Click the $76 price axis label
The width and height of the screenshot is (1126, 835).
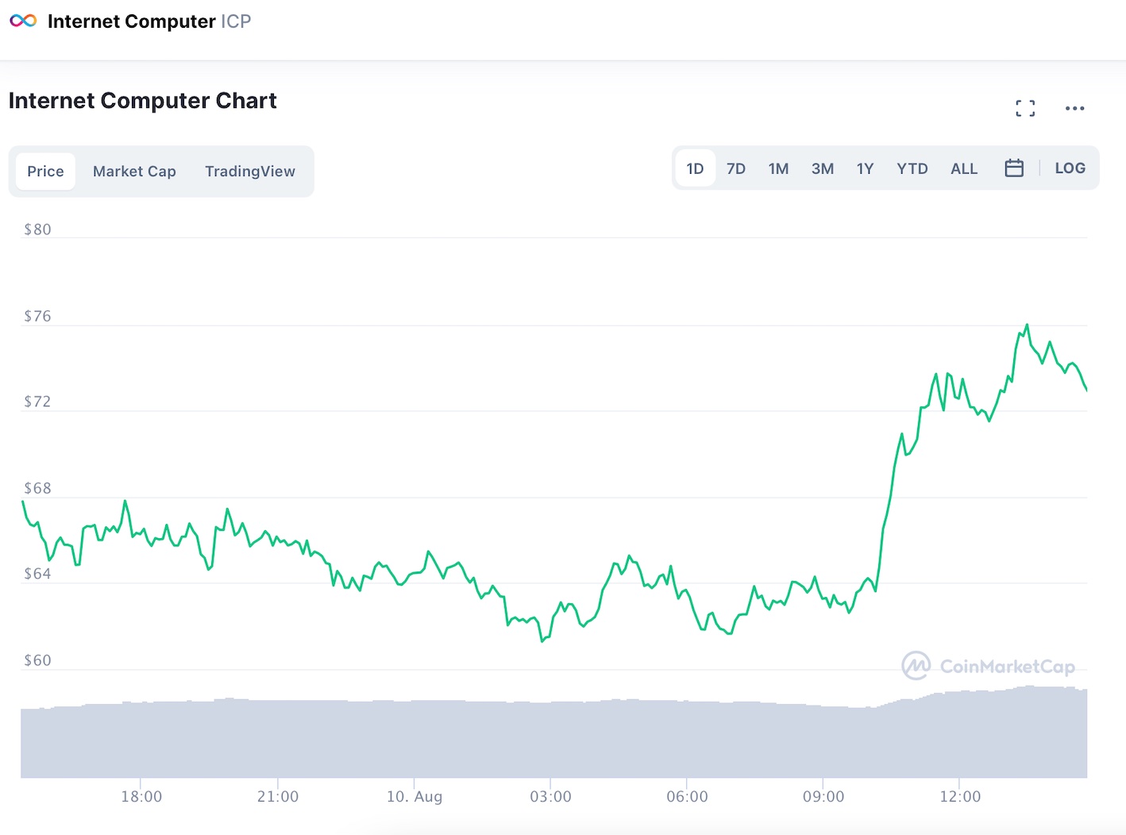[x=37, y=316]
